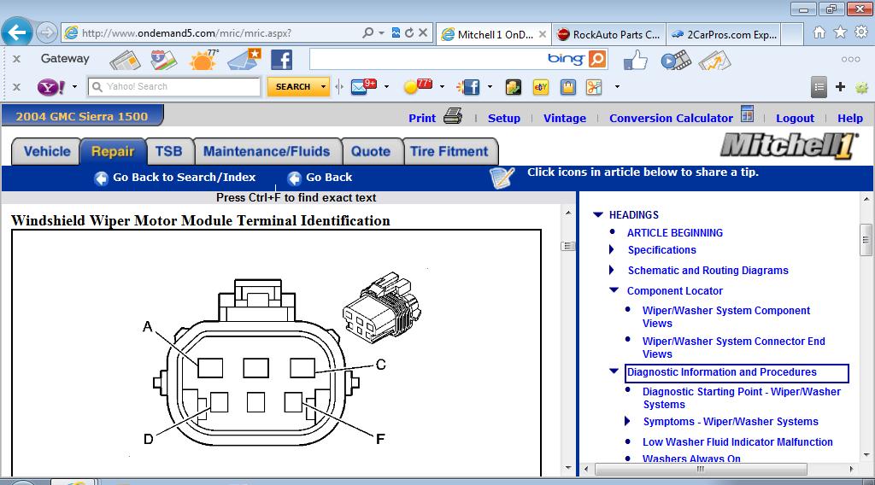Click the browser Back arrow button
The height and width of the screenshot is (485, 875).
click(17, 32)
